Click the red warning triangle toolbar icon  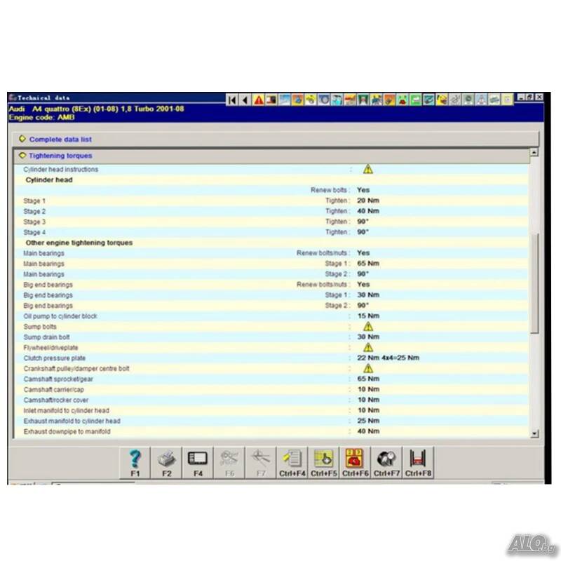click(x=258, y=100)
